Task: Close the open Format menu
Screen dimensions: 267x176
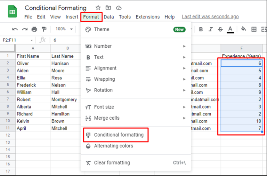Action: (91, 17)
